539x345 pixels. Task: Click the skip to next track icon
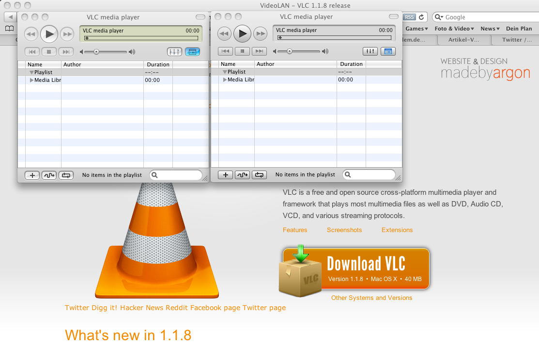pos(259,51)
